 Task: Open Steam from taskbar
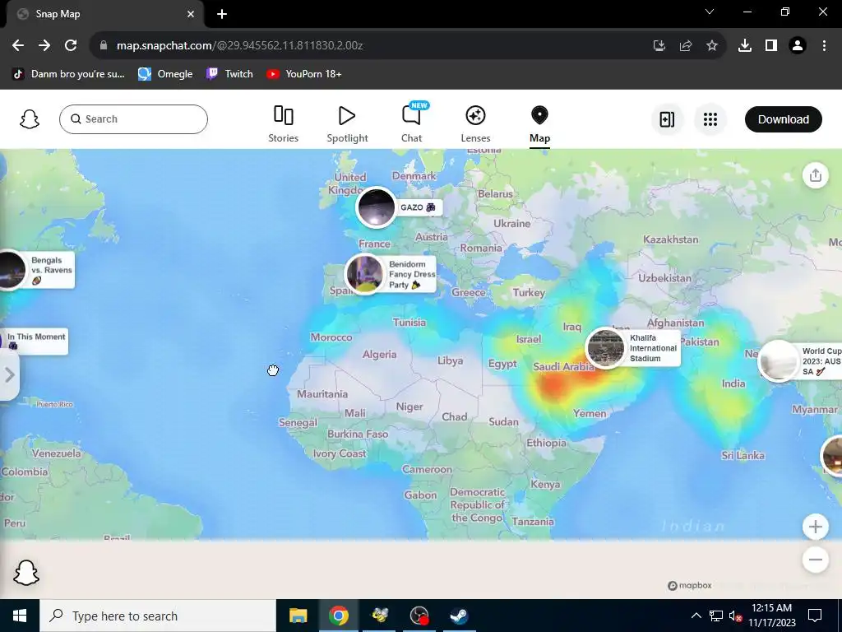[459, 616]
